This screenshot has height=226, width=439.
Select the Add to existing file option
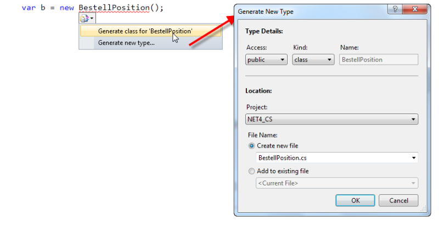click(x=252, y=171)
